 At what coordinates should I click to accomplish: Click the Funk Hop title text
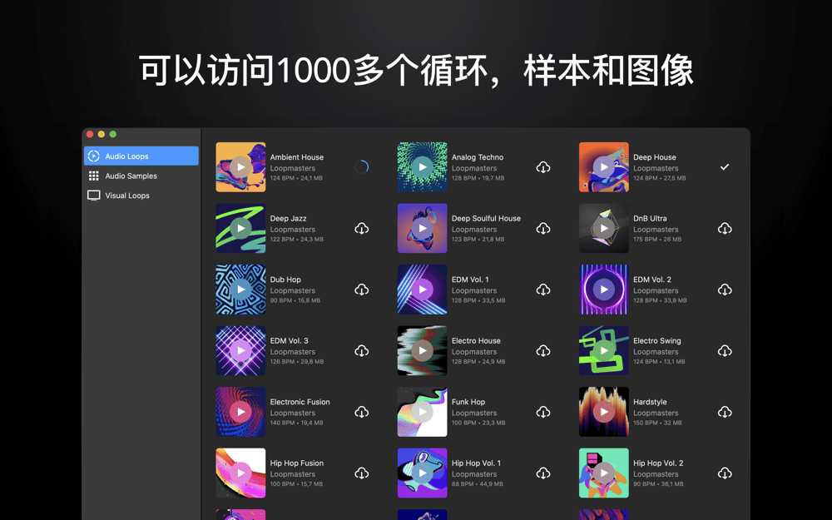(x=468, y=402)
